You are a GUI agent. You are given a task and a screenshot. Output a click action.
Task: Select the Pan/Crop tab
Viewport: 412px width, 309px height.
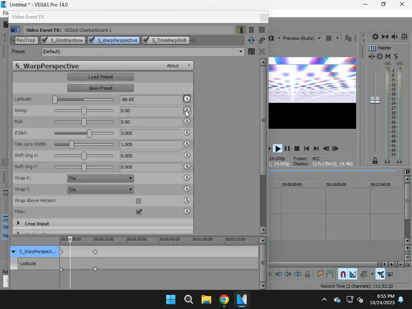coord(25,40)
